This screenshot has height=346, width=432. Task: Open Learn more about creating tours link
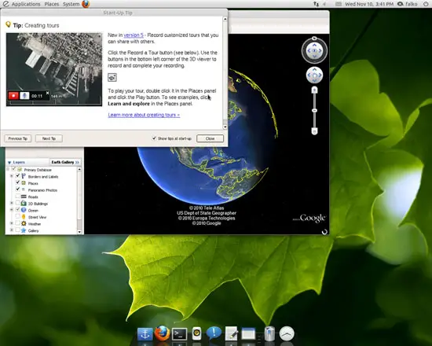click(144, 115)
